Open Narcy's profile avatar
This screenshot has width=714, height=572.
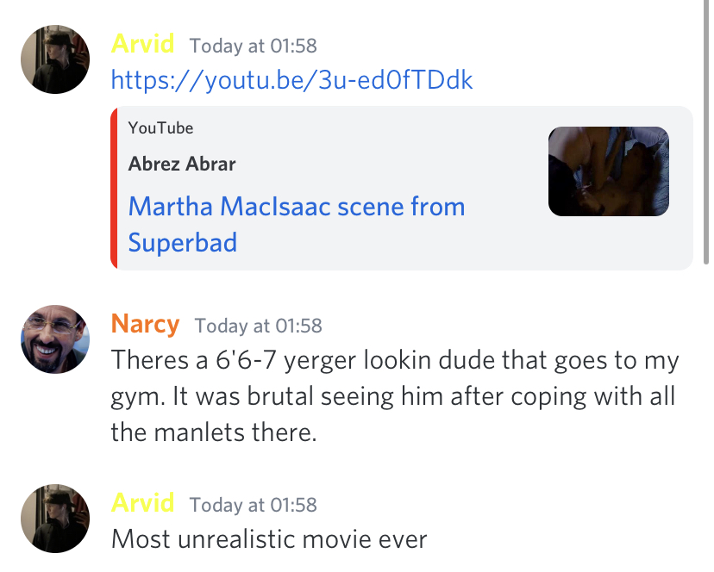[x=55, y=339]
